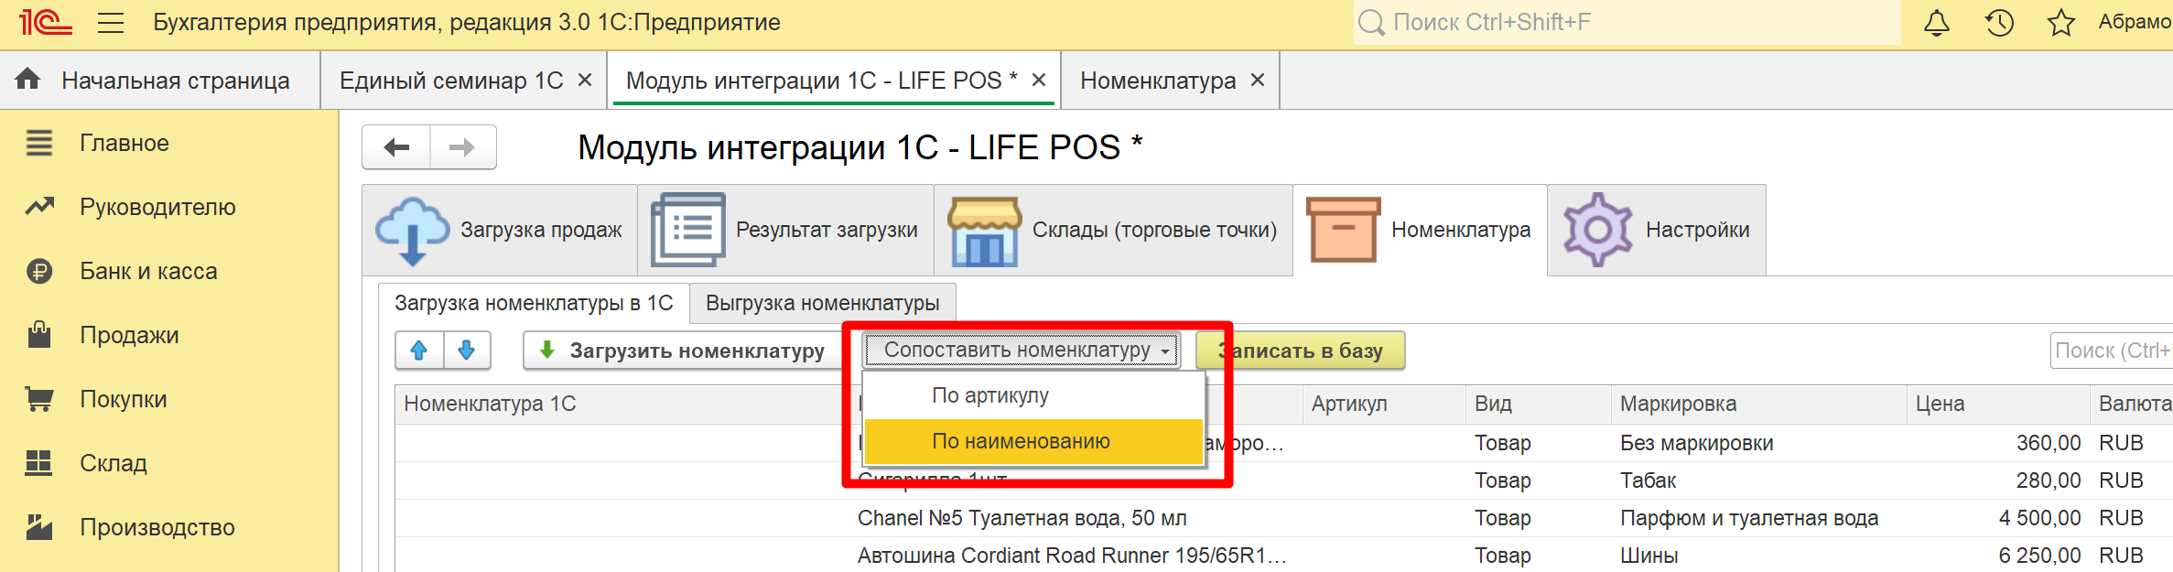Screen dimensions: 2173x572
Task: Open Склад in the sidebar
Action: (114, 463)
